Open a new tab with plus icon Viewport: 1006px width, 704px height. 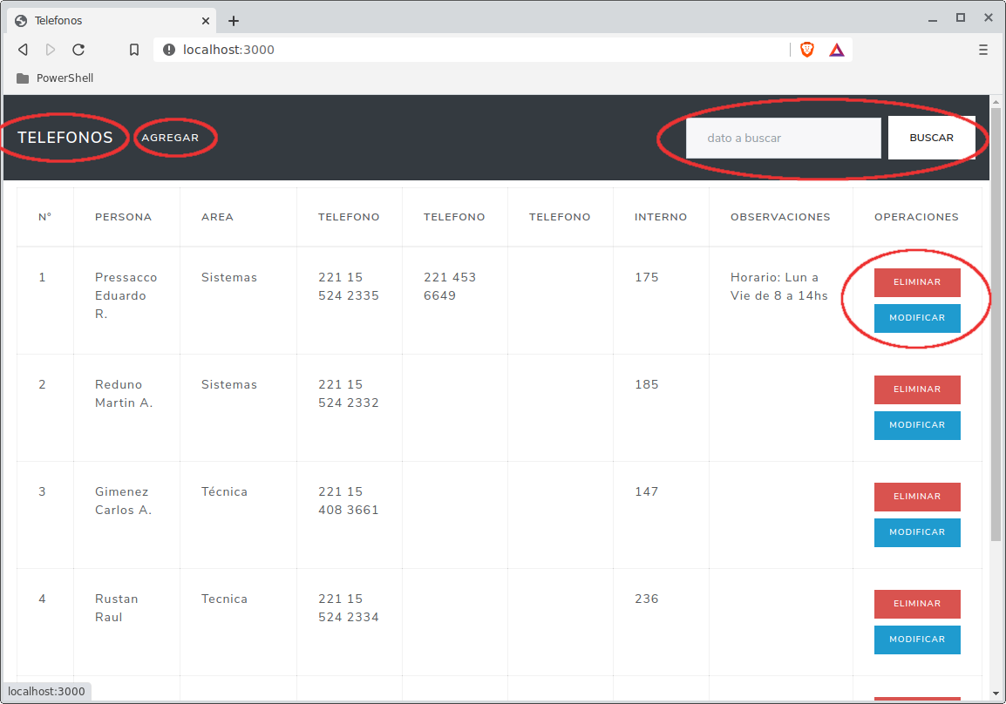[x=234, y=21]
